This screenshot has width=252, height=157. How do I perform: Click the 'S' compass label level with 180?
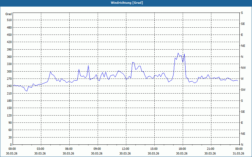[x=242, y=101]
